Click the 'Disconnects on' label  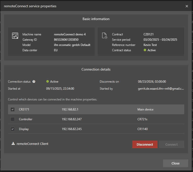pyautogui.click(x=109, y=81)
